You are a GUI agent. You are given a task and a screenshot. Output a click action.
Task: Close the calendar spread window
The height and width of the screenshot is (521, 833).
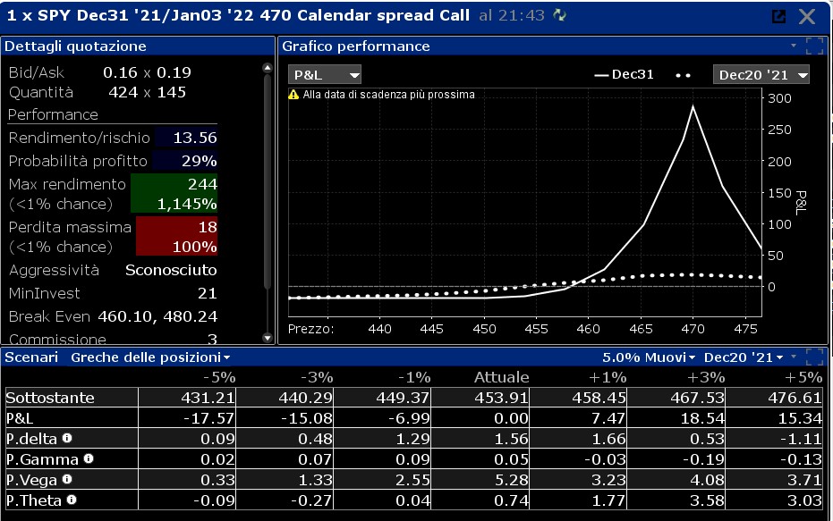coord(807,16)
